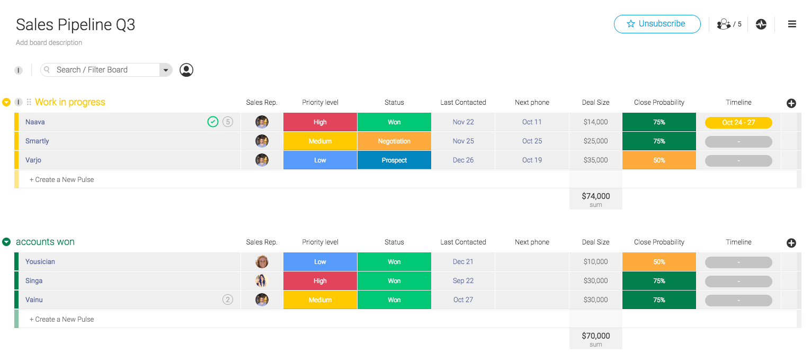Open the Negotiation status for Smartly
Image resolution: width=811 pixels, height=354 pixels.
click(x=394, y=141)
